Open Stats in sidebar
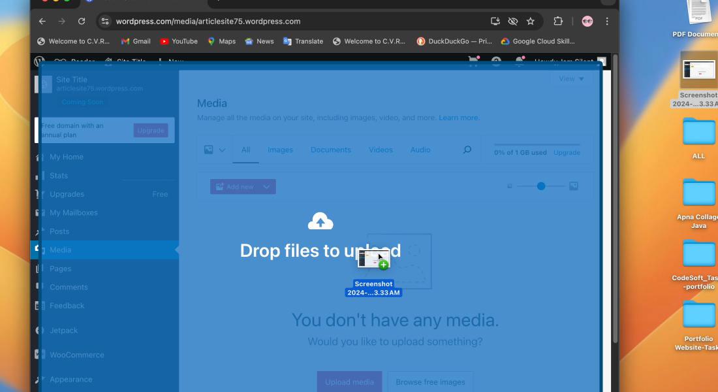The image size is (718, 392). pyautogui.click(x=59, y=176)
